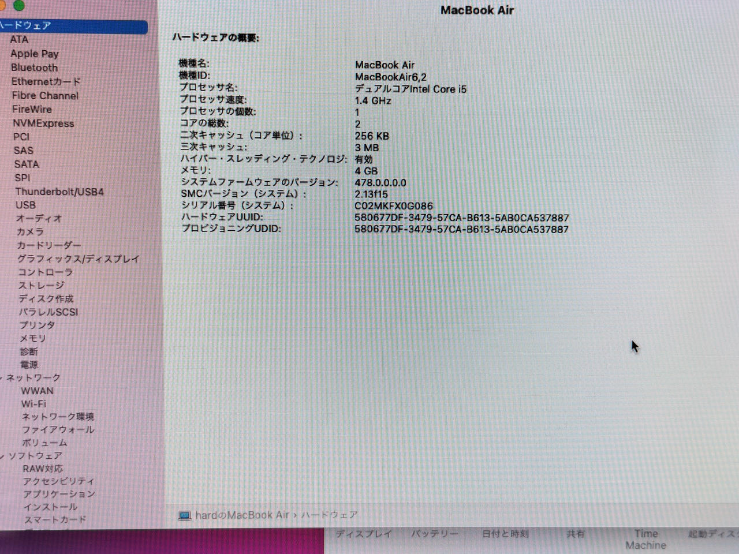Open Apple Pay hardware info

tap(35, 54)
